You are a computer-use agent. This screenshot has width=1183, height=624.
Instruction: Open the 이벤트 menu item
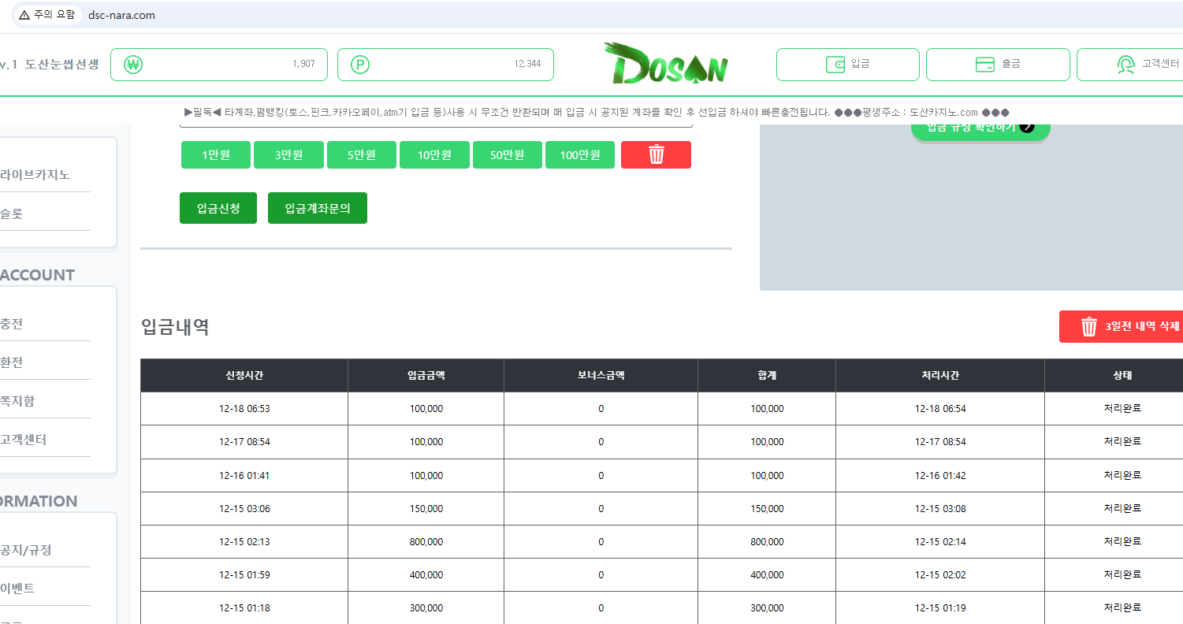[17, 589]
